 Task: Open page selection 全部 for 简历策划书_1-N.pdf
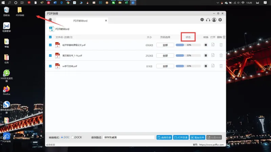click(165, 55)
